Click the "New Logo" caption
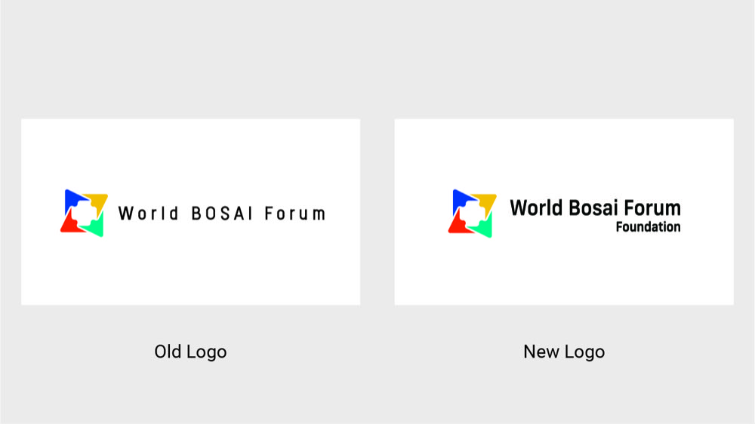The width and height of the screenshot is (755, 424). click(564, 352)
